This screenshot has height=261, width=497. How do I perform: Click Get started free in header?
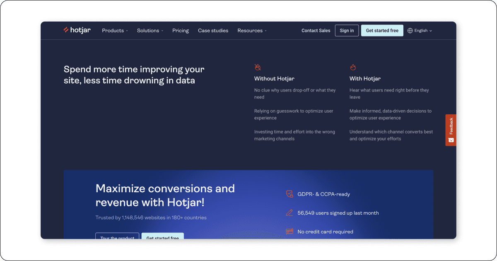[x=382, y=31]
